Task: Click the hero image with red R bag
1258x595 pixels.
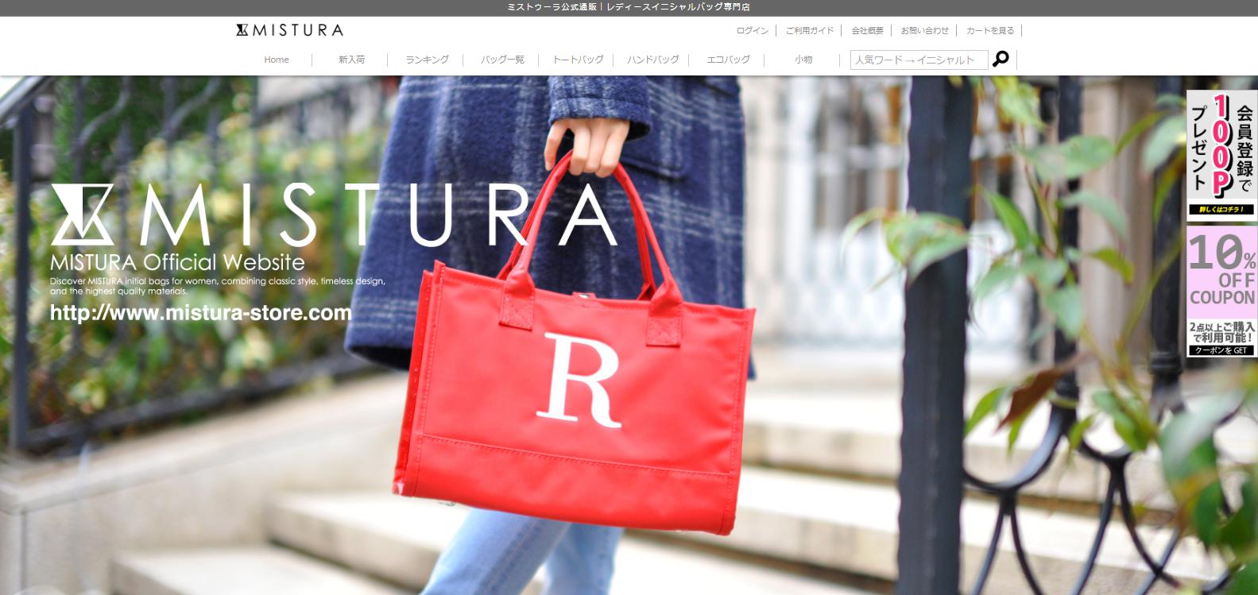Action: coord(629,335)
